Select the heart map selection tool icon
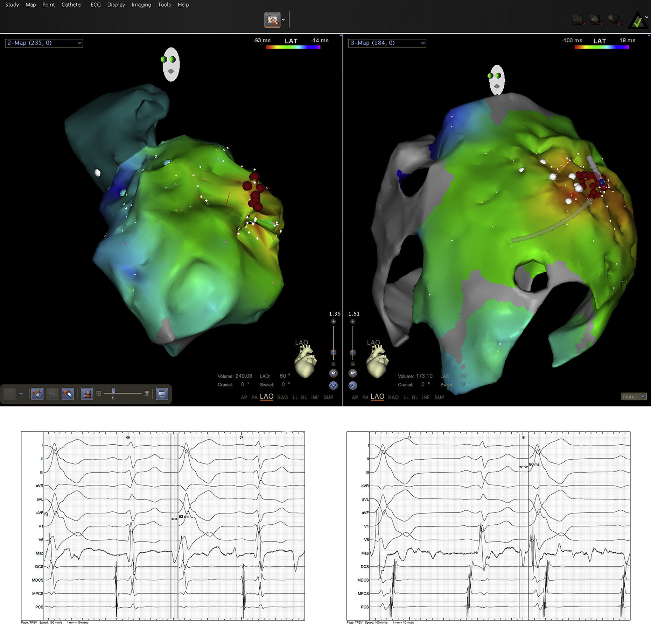 [37, 394]
